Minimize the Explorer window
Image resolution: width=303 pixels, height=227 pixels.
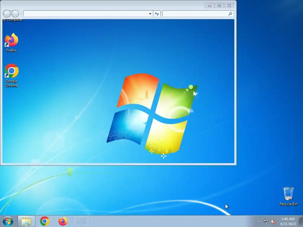(x=209, y=6)
